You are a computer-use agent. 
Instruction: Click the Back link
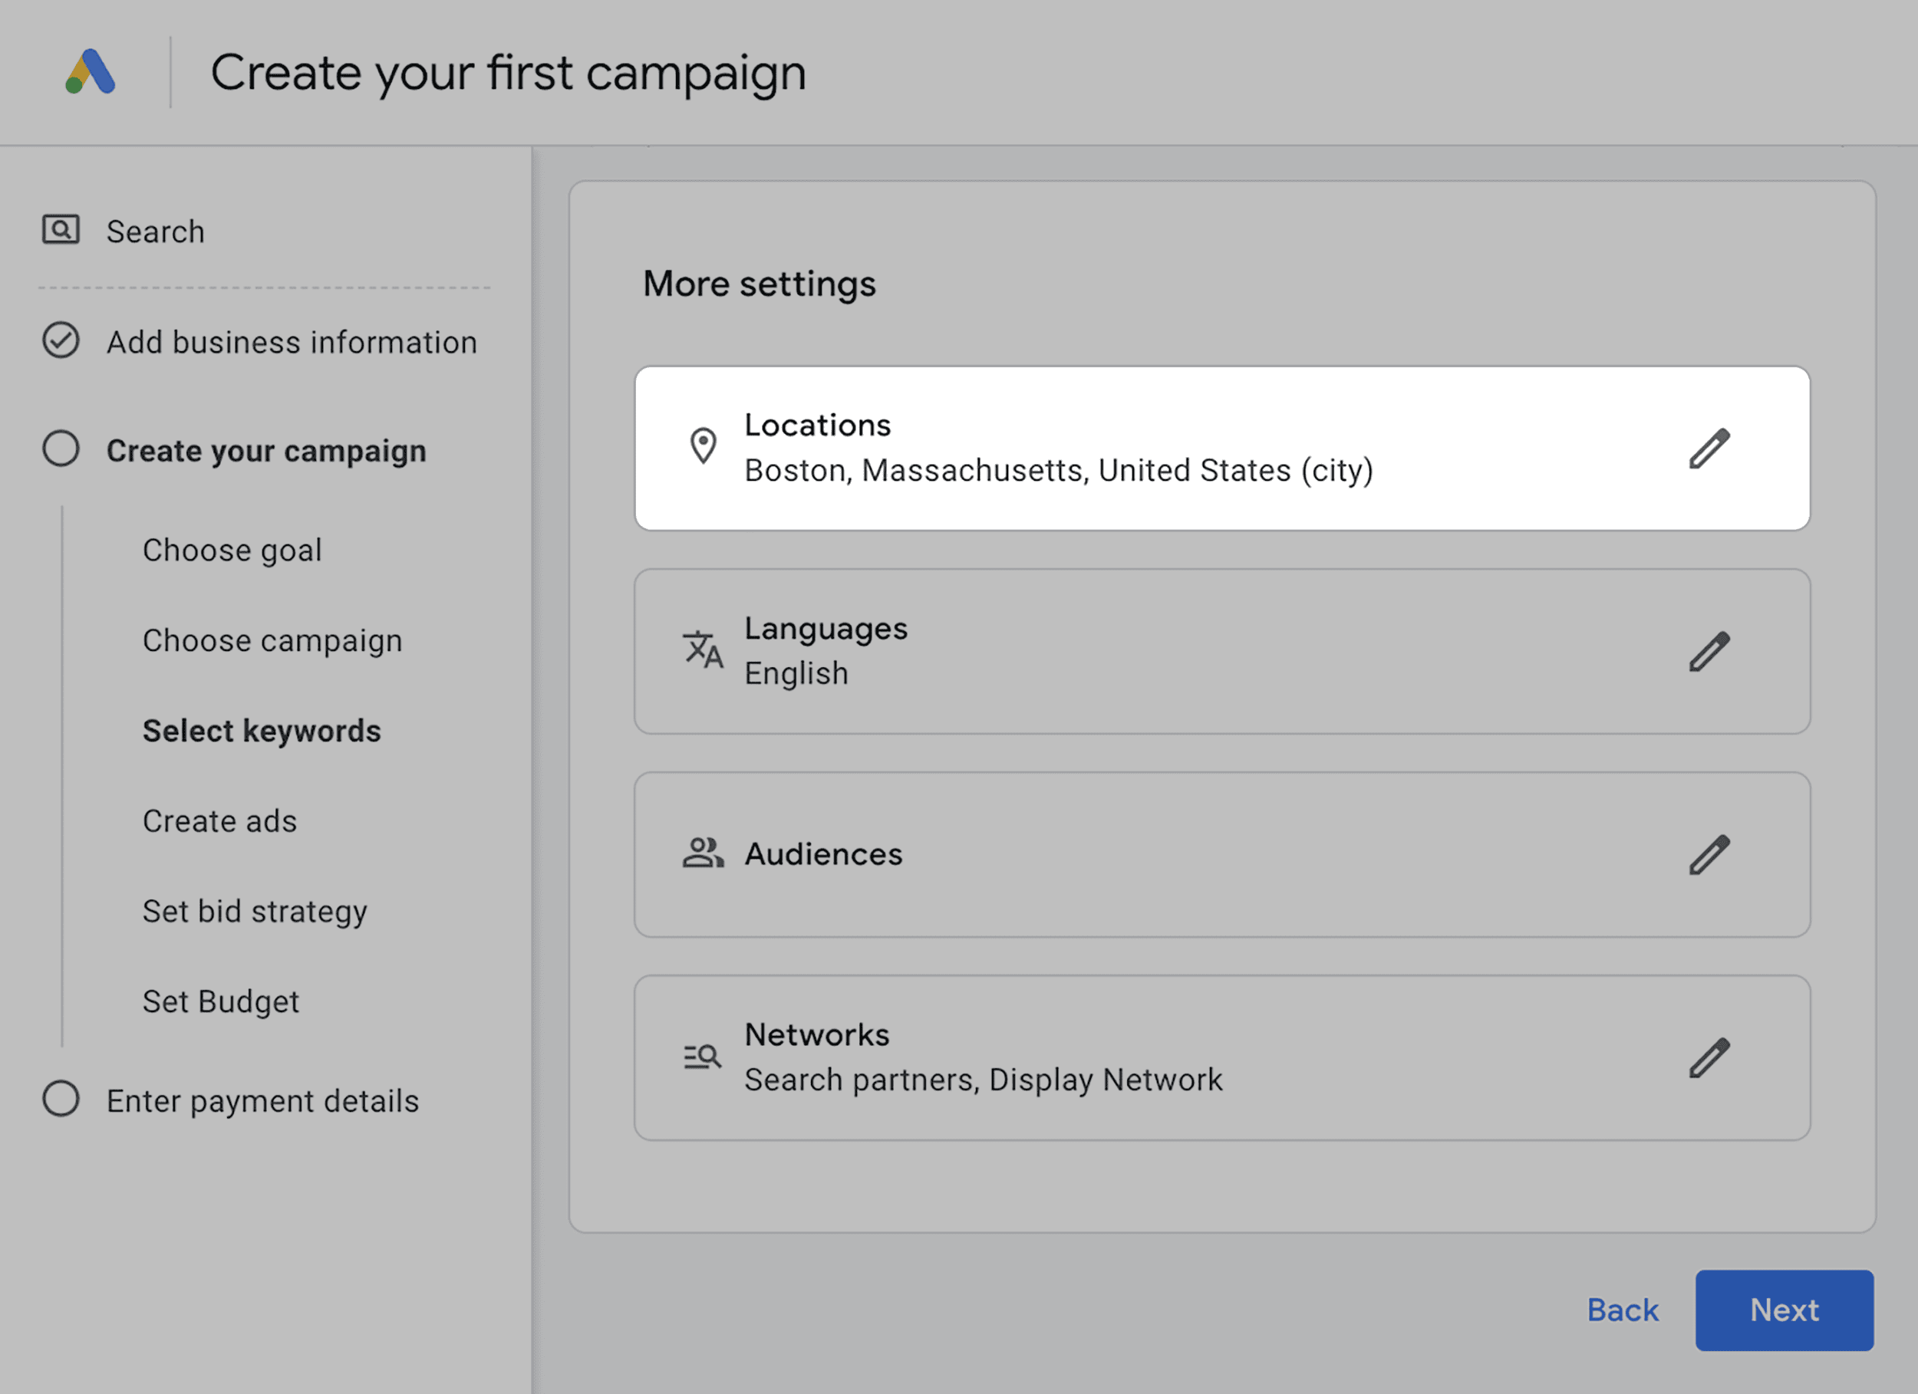click(1622, 1310)
